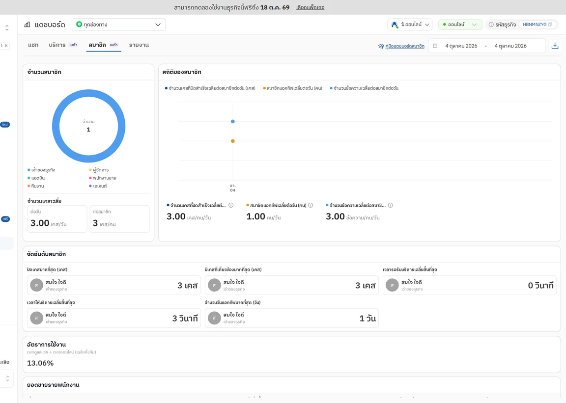
Task: Click the bar chart icon beside แดชบอร์ด
Action: 27,25
